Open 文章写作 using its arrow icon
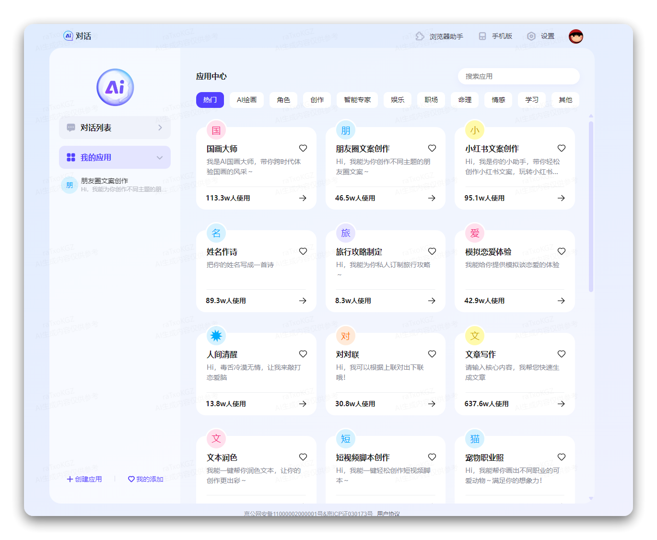 pos(561,404)
